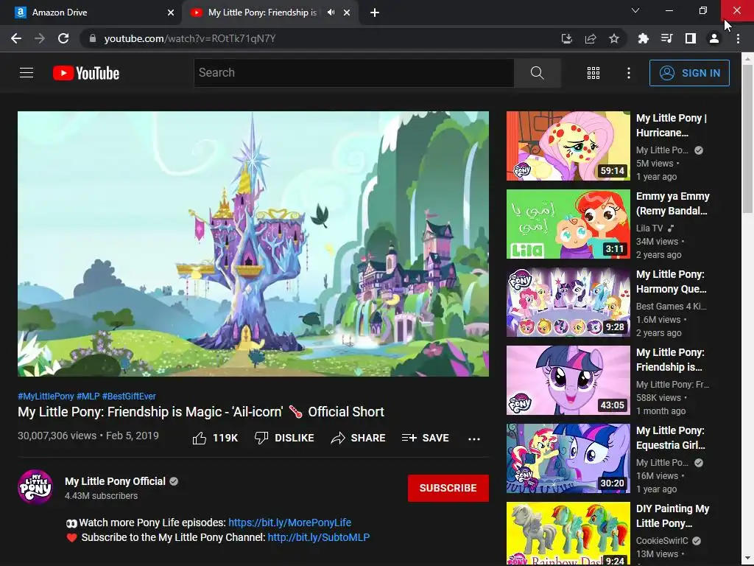Click the address bar URL
The height and width of the screenshot is (566, 754).
pos(190,38)
